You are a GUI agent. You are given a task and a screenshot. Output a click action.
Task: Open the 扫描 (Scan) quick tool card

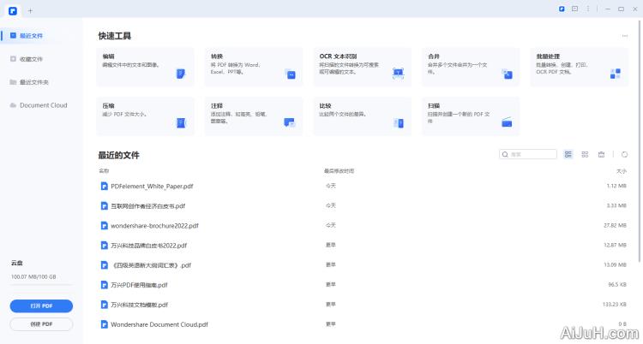471,116
